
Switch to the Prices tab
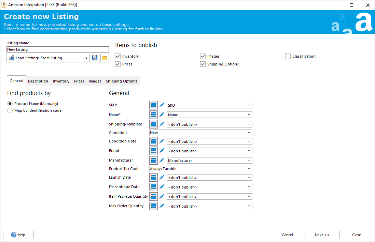tap(79, 81)
